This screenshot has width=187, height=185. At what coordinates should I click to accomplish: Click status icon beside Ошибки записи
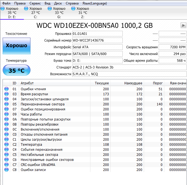point(6,170)
